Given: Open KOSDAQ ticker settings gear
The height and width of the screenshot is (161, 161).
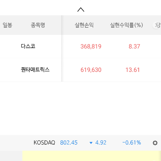Looking at the screenshot, I should pyautogui.click(x=155, y=143).
